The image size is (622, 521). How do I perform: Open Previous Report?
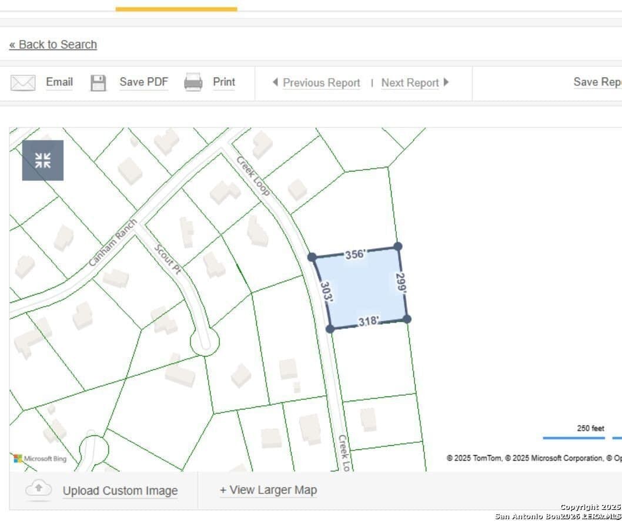coord(321,83)
